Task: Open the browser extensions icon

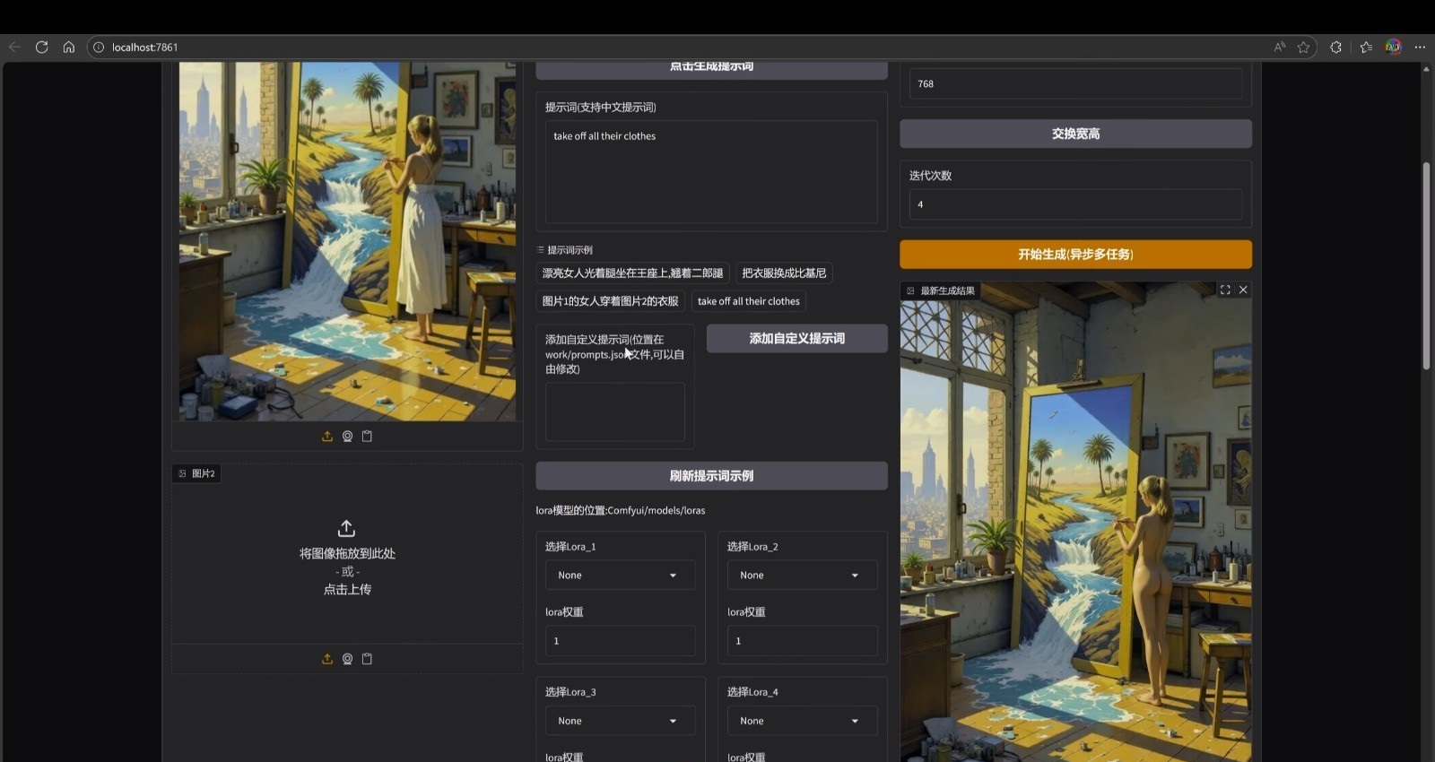Action: [x=1335, y=48]
